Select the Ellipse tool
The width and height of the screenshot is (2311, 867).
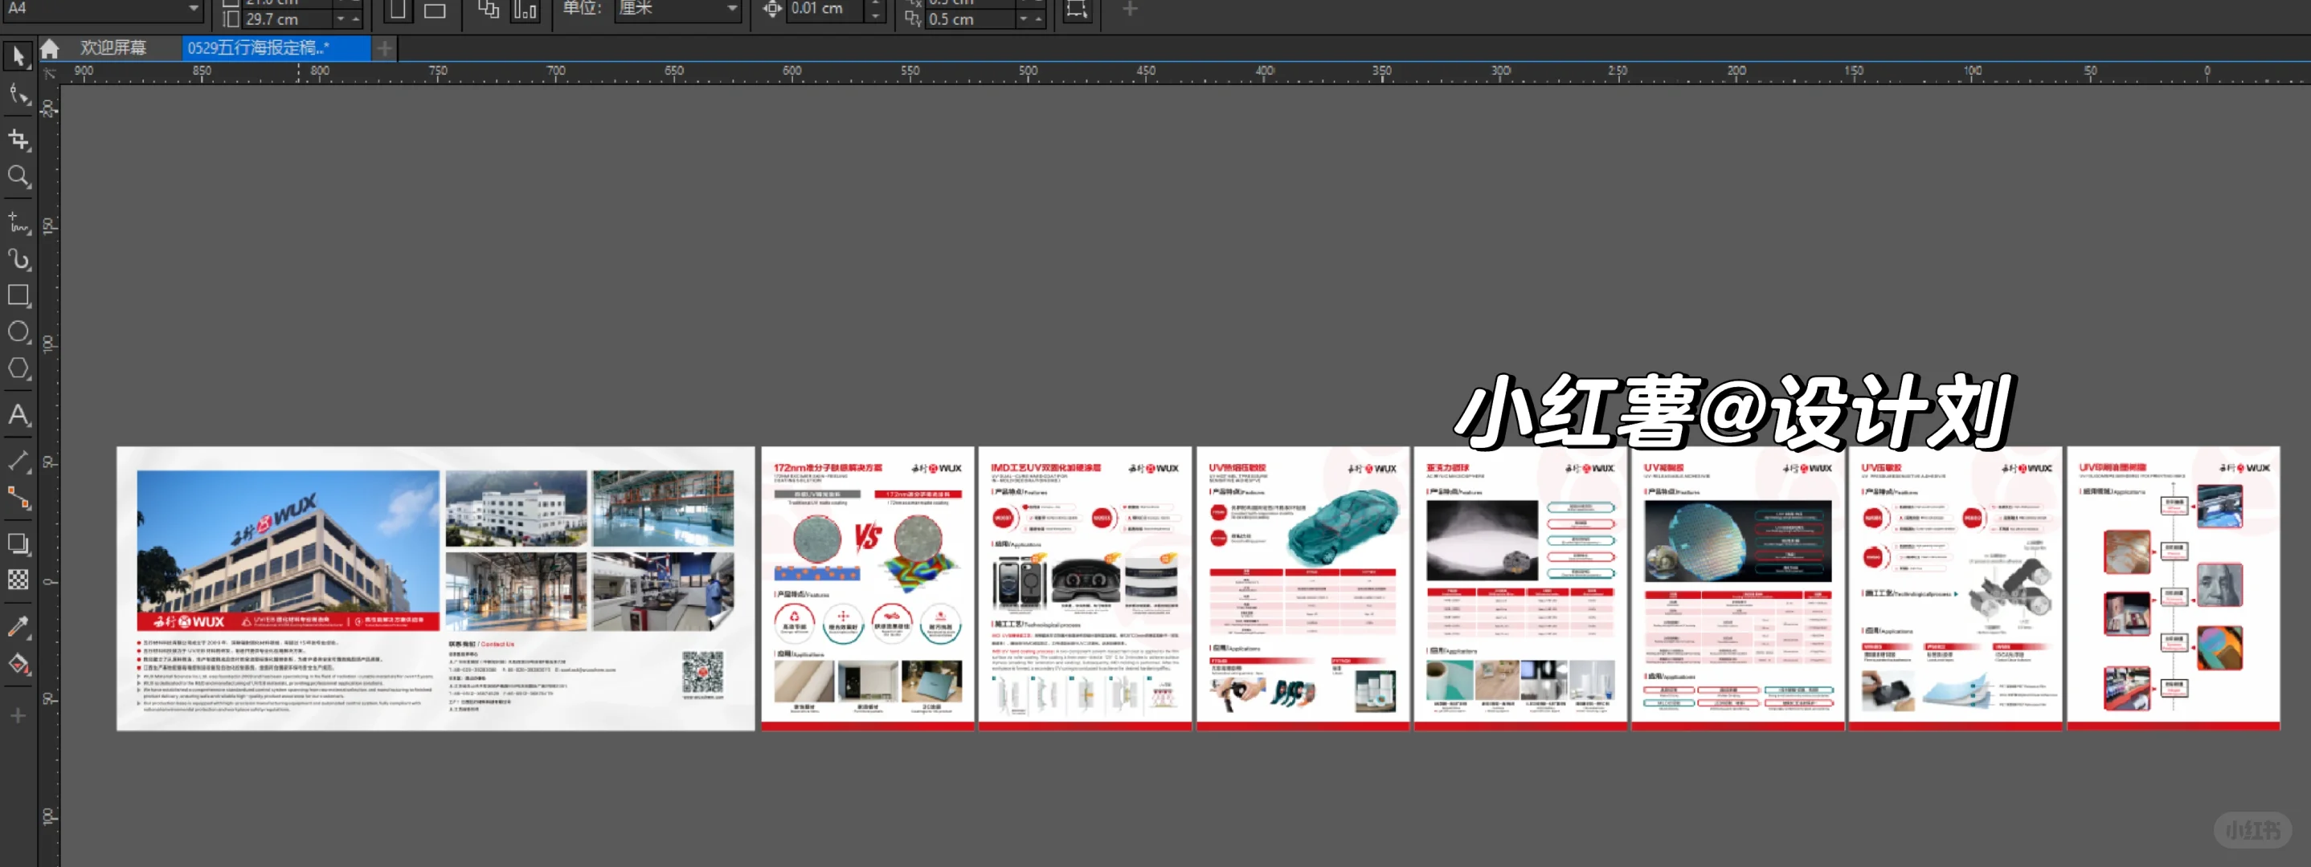tap(18, 332)
